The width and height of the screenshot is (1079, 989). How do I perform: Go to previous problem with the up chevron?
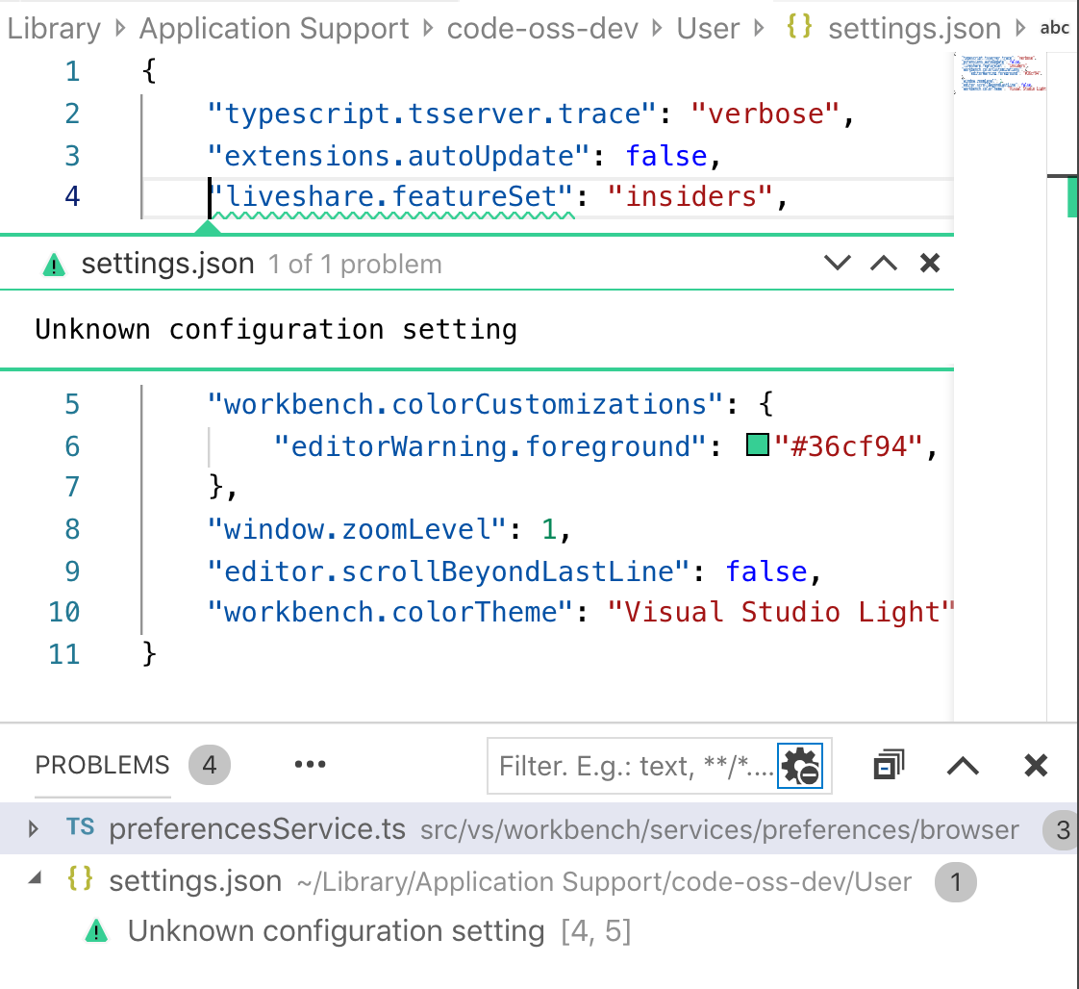point(883,263)
